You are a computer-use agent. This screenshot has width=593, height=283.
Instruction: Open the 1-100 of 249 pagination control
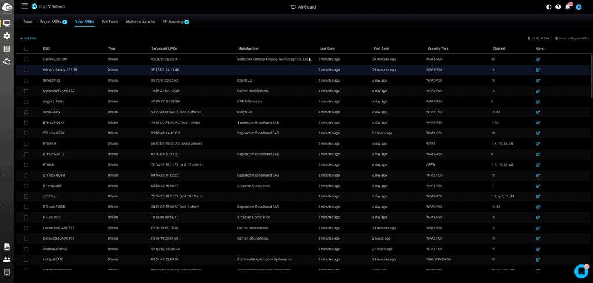[538, 38]
